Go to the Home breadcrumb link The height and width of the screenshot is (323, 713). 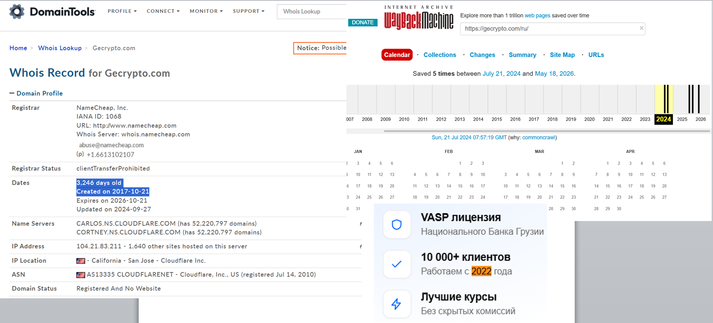coord(18,48)
